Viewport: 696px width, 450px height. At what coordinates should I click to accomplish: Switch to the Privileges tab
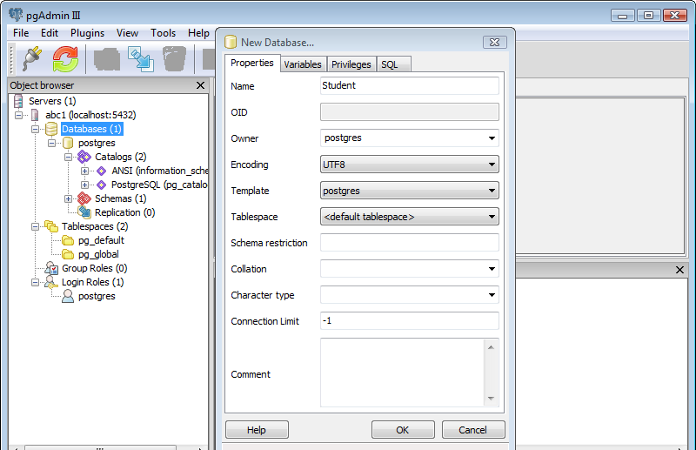(x=351, y=64)
